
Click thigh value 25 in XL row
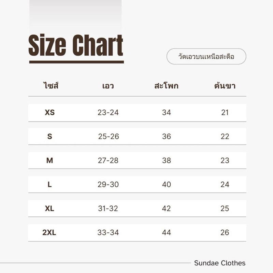(225, 209)
